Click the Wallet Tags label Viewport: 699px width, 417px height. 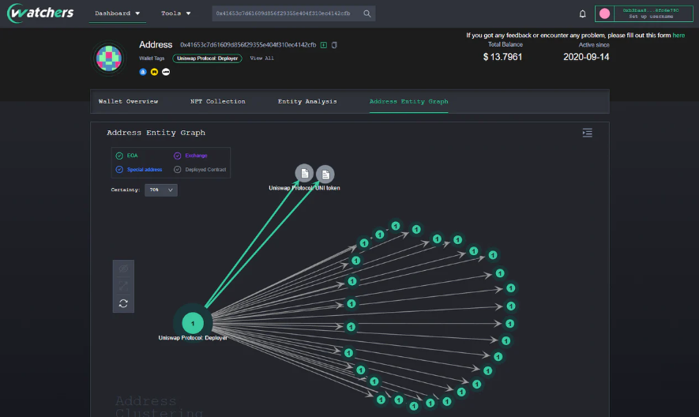[152, 58]
